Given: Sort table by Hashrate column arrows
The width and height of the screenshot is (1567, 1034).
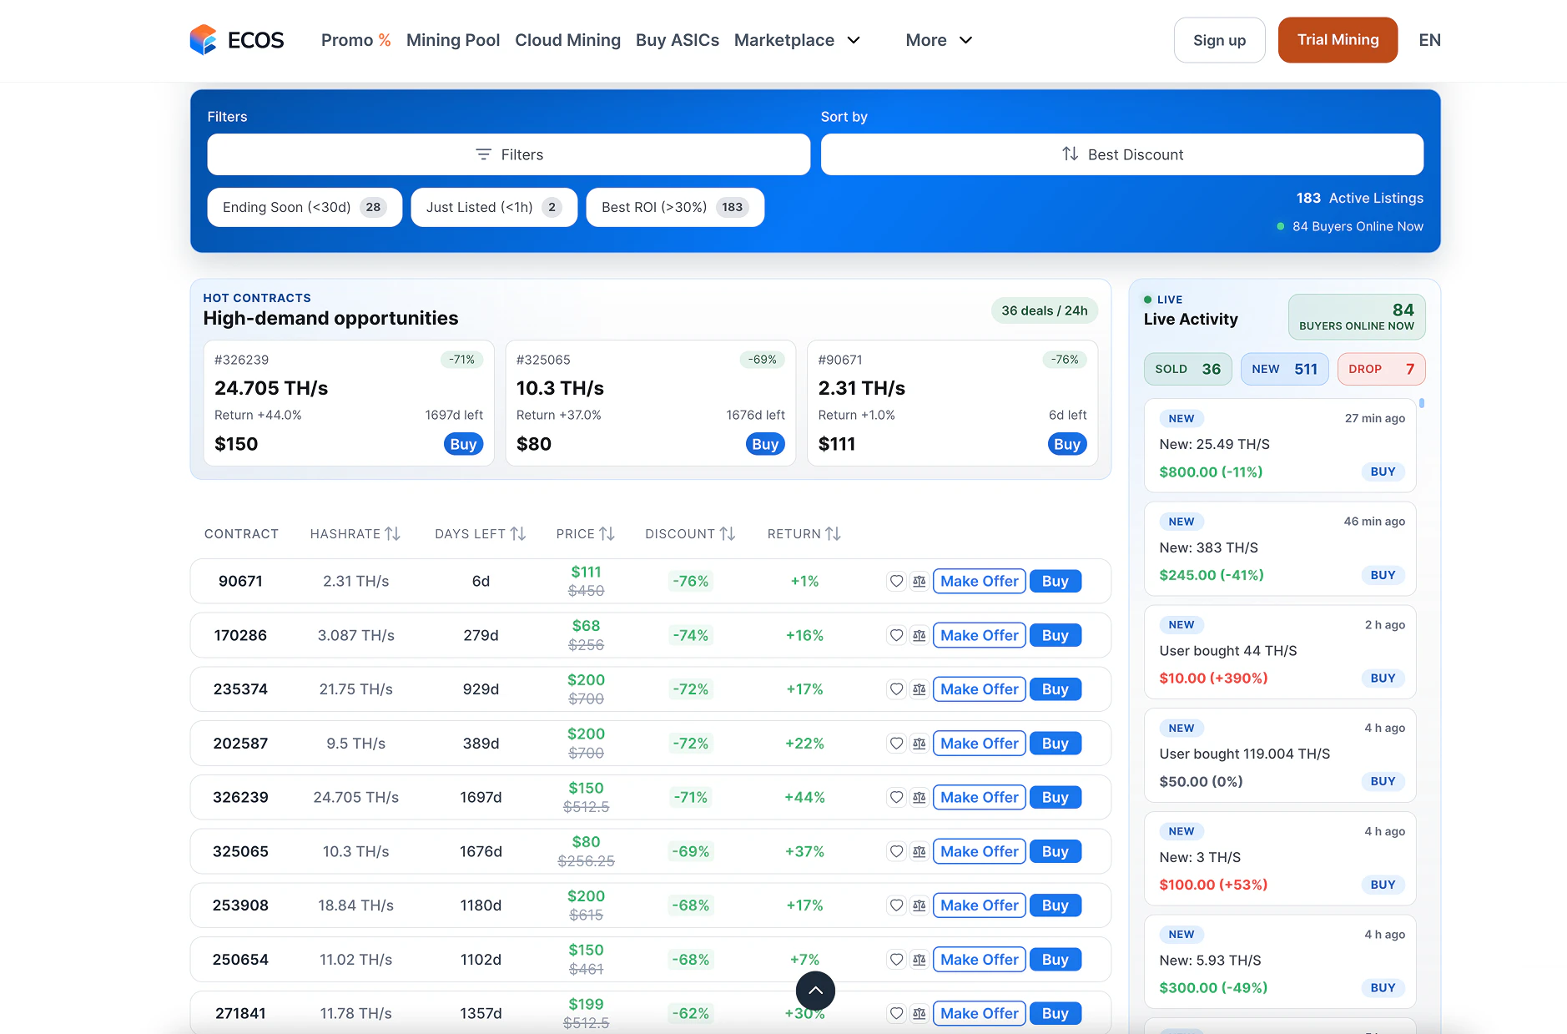Looking at the screenshot, I should click(393, 534).
